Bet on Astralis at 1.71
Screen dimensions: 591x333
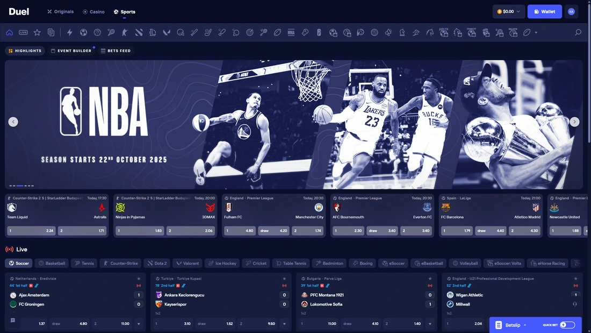(82, 231)
